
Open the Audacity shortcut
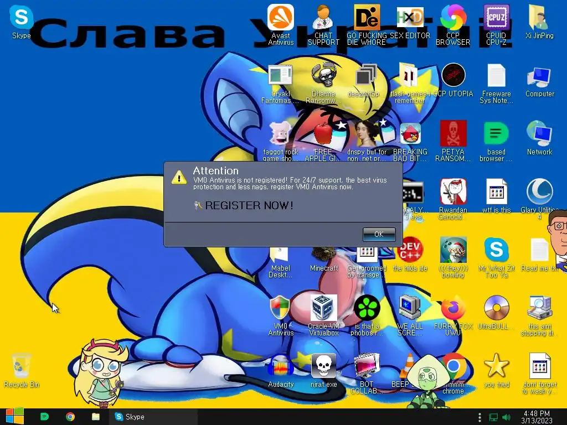pyautogui.click(x=281, y=371)
